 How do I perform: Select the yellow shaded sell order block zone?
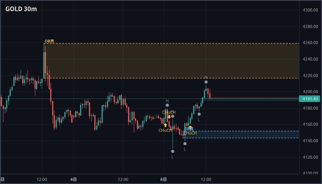pyautogui.click(x=171, y=61)
